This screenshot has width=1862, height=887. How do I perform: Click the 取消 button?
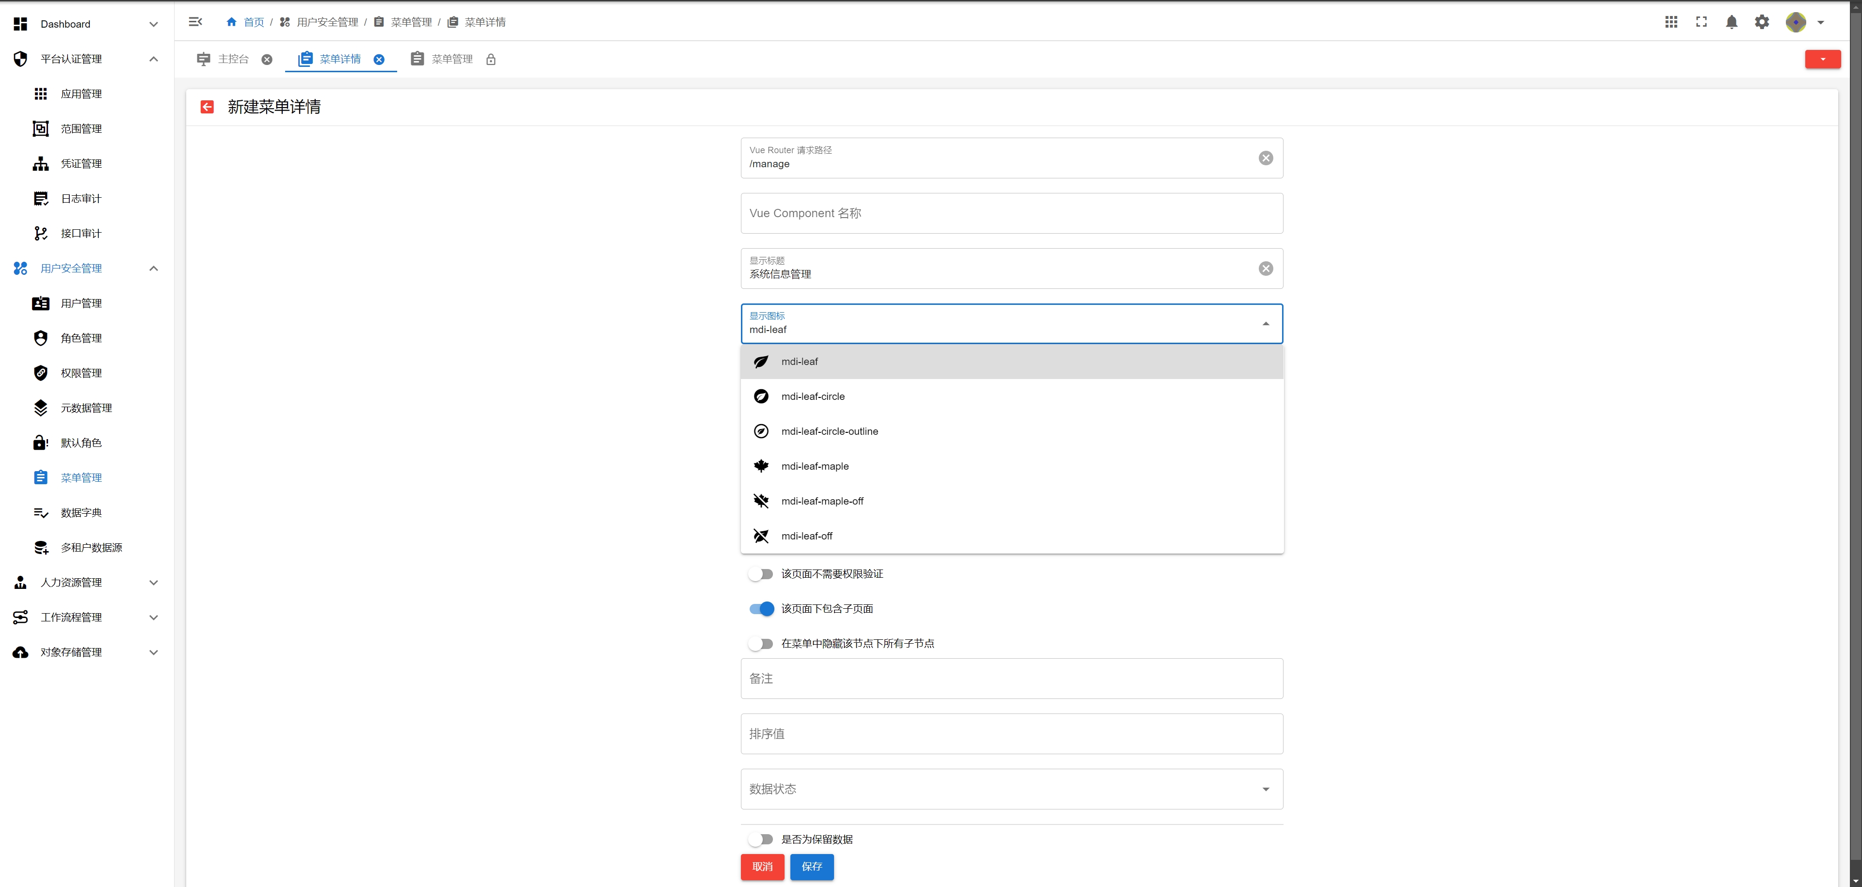(x=762, y=867)
